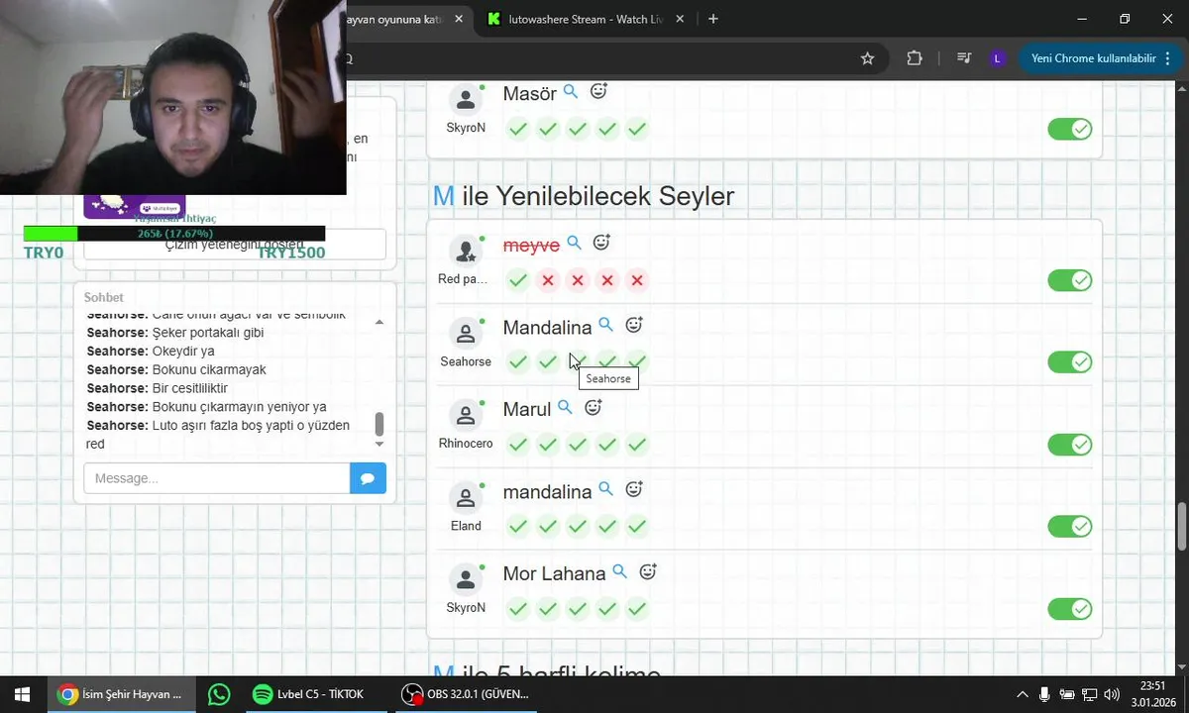This screenshot has width=1189, height=713.
Task: Click the taskbar clock and date
Action: 1152,694
